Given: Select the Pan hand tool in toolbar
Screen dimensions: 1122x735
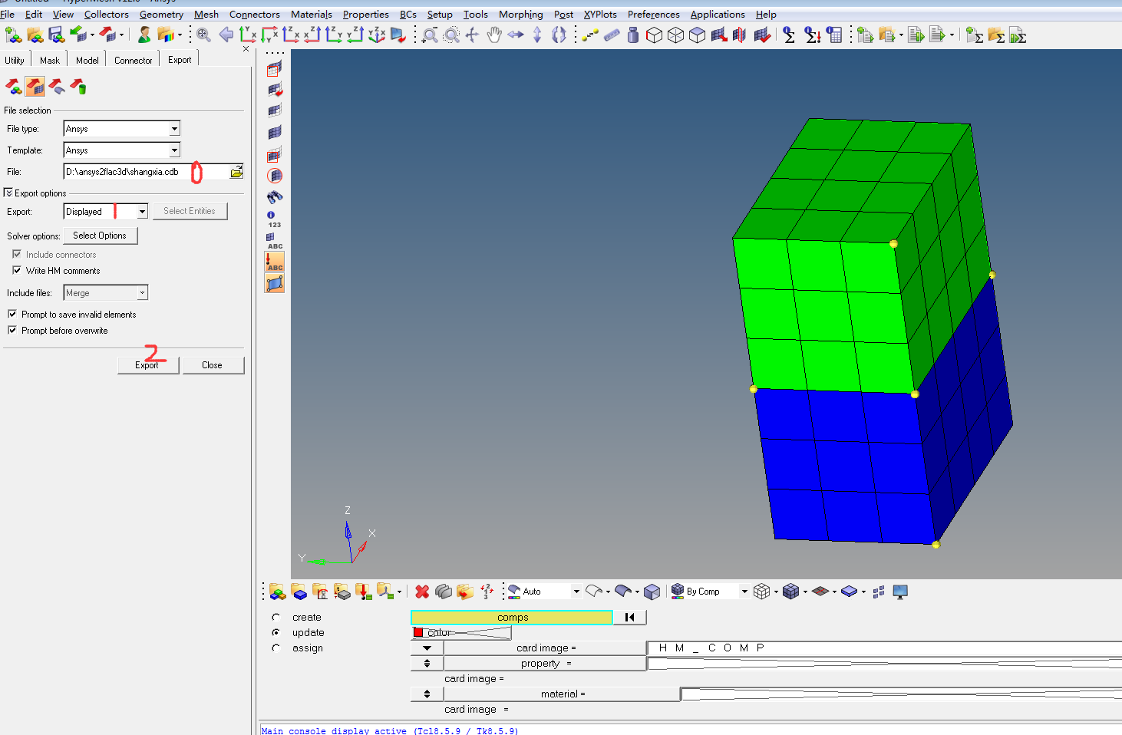Looking at the screenshot, I should [x=494, y=35].
